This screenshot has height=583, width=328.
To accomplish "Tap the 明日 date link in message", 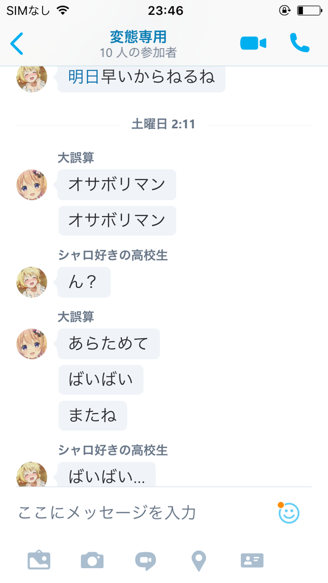I will (x=84, y=77).
